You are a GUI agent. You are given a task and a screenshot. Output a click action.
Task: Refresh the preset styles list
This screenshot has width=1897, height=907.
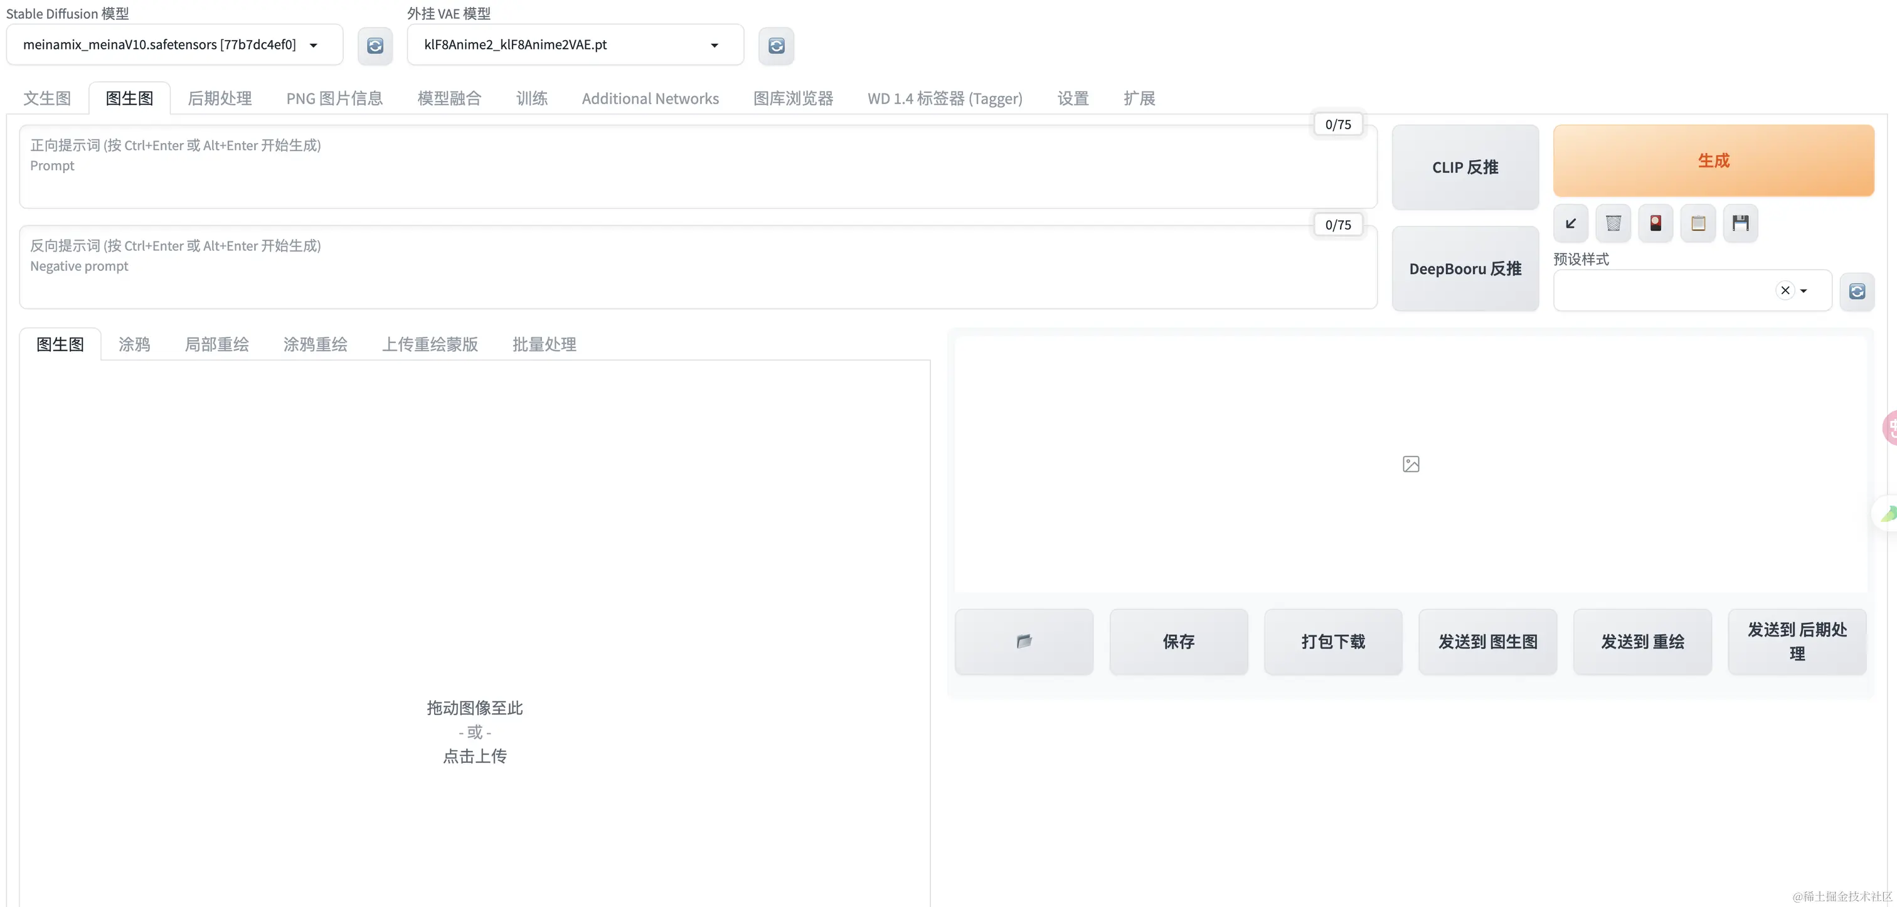tap(1857, 292)
